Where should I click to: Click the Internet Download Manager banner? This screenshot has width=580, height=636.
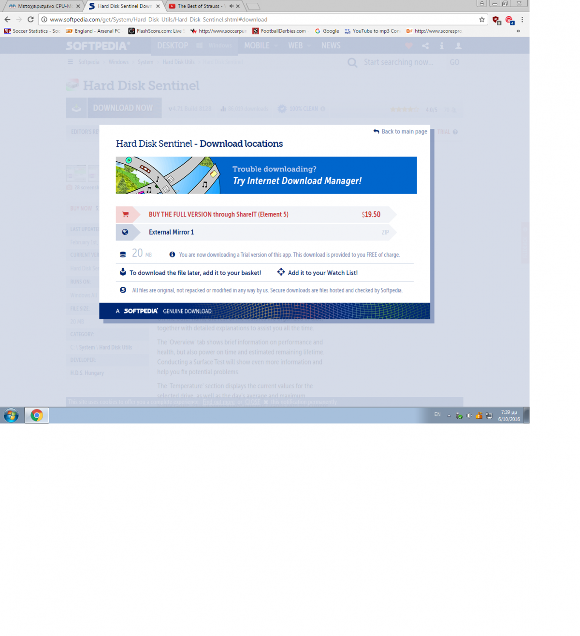coord(266,175)
